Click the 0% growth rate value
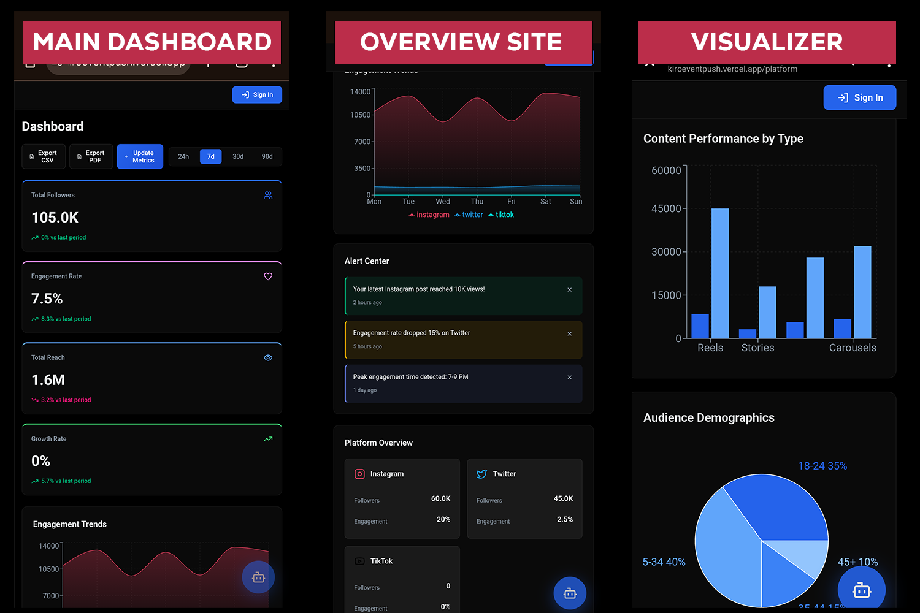The height and width of the screenshot is (613, 920). pos(40,461)
